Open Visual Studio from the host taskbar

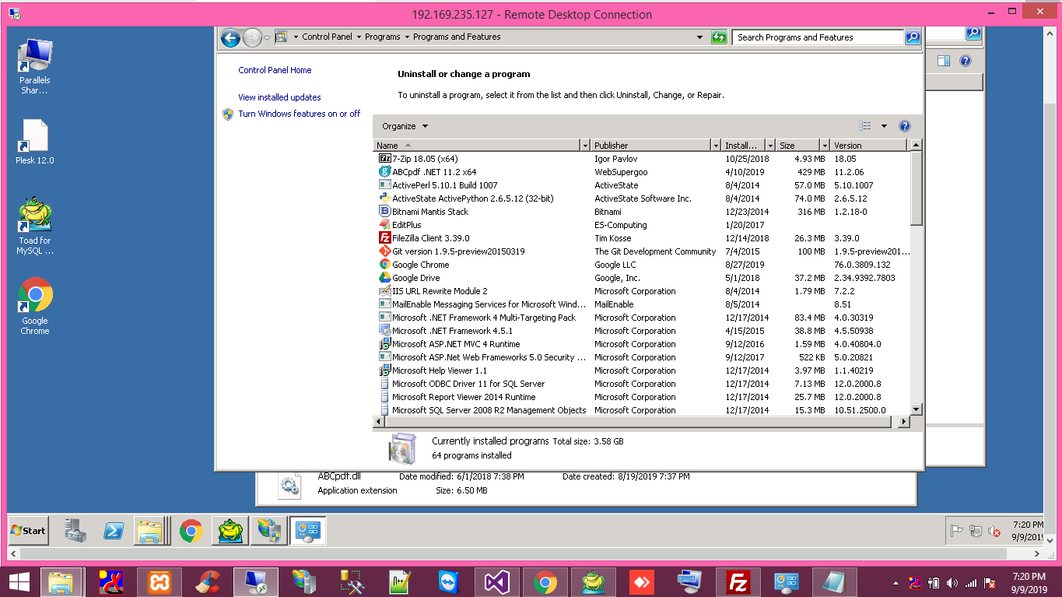[x=497, y=582]
